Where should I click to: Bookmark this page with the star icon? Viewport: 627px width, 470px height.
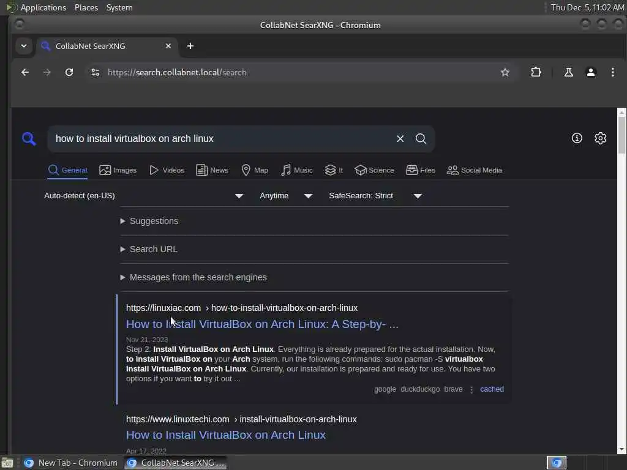(505, 72)
